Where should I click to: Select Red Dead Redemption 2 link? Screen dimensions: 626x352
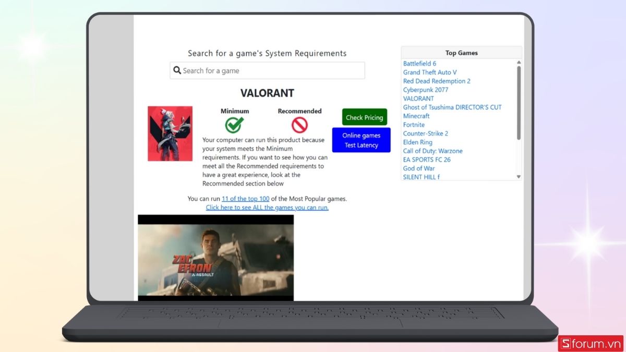point(437,81)
